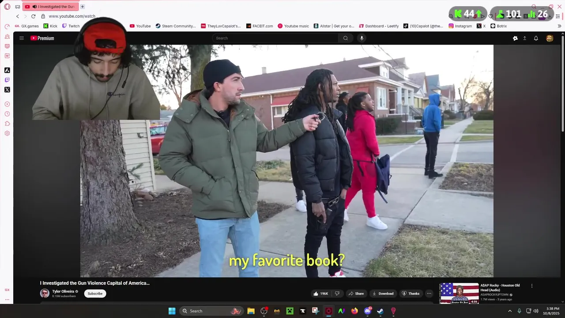Click the Share button
The height and width of the screenshot is (318, 565).
tap(356, 293)
